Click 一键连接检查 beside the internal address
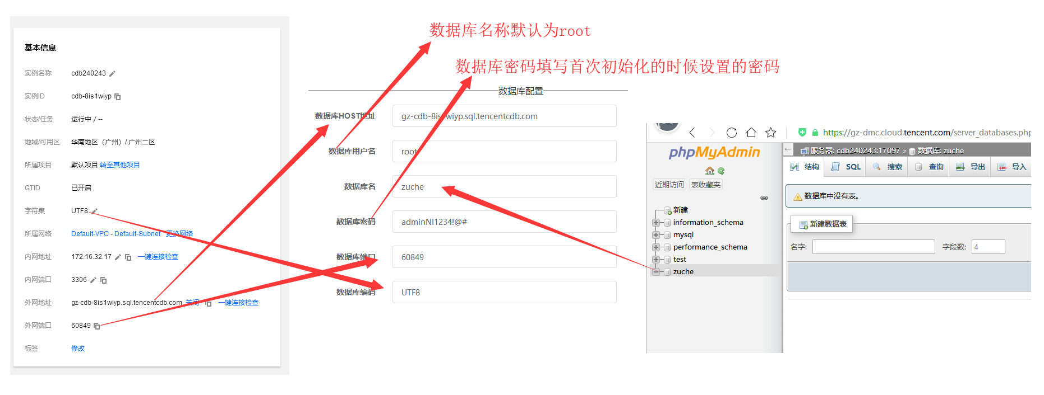Screen dimensions: 1044x395 [158, 257]
